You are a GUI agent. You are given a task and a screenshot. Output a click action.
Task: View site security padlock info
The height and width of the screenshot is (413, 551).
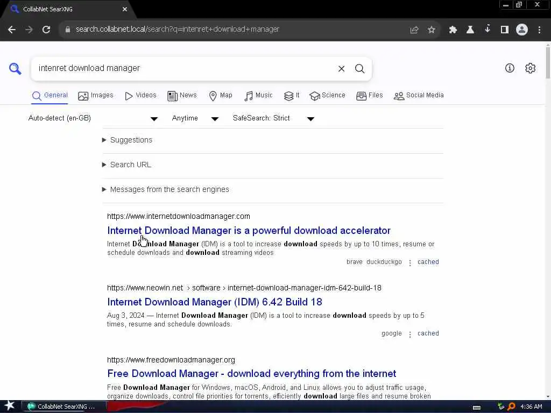click(x=67, y=30)
